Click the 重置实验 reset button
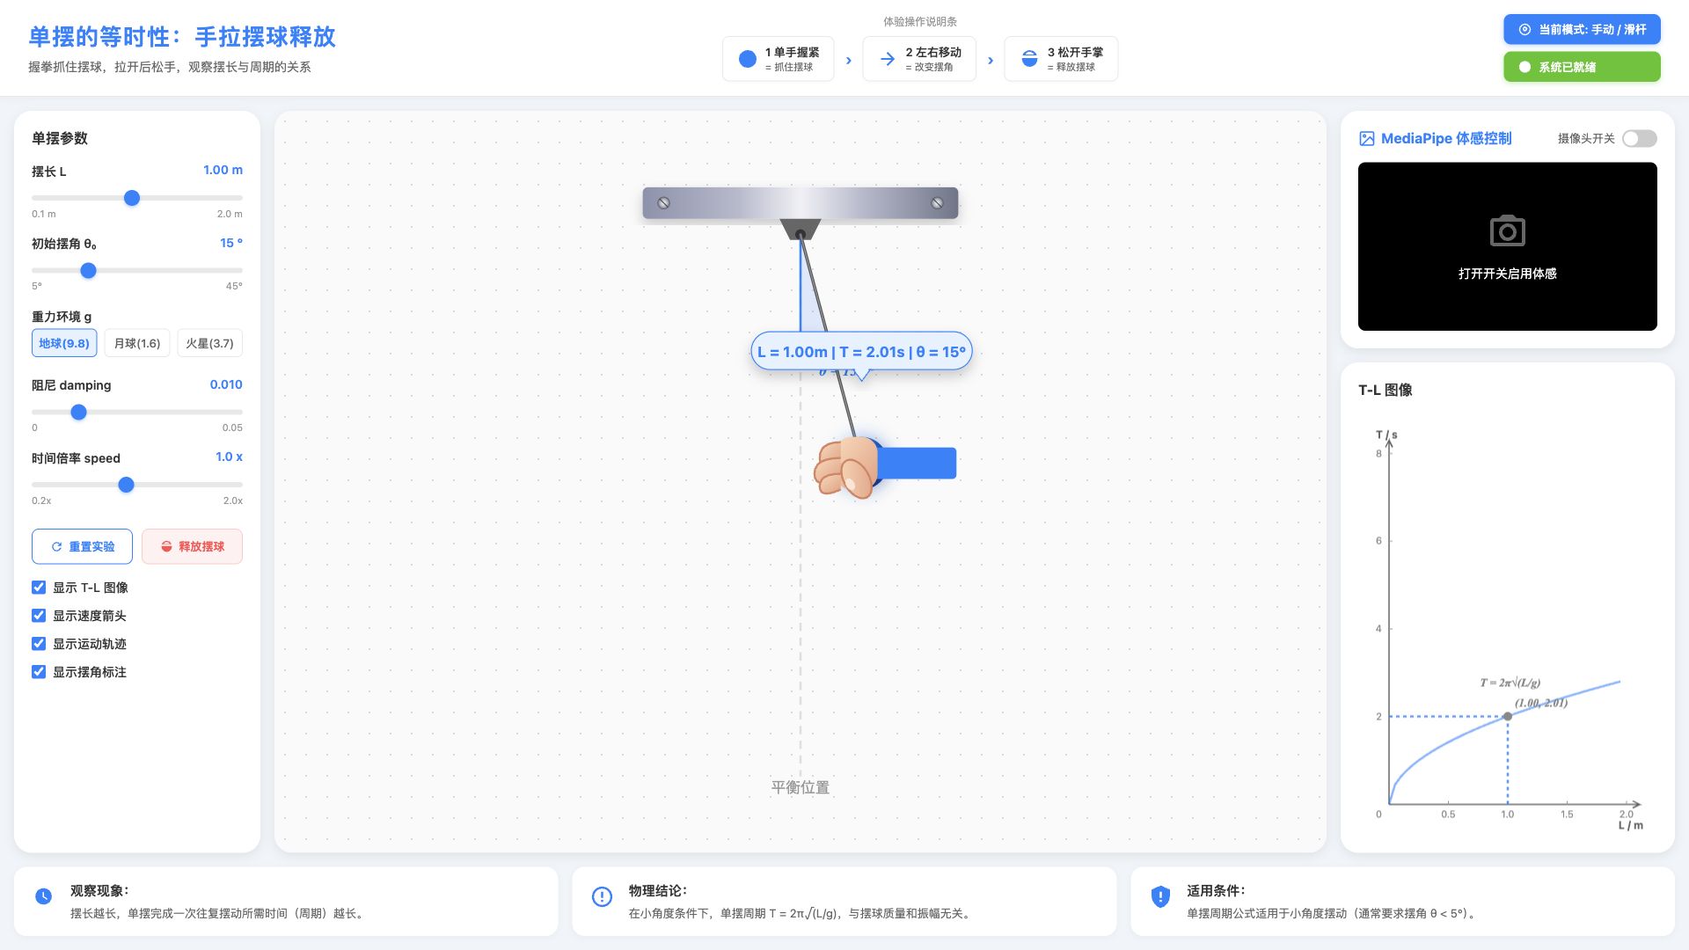1689x950 pixels. (82, 546)
